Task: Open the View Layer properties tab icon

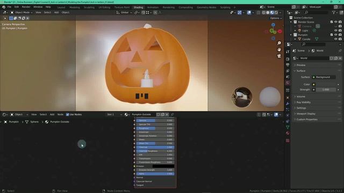Action: pos(288,71)
